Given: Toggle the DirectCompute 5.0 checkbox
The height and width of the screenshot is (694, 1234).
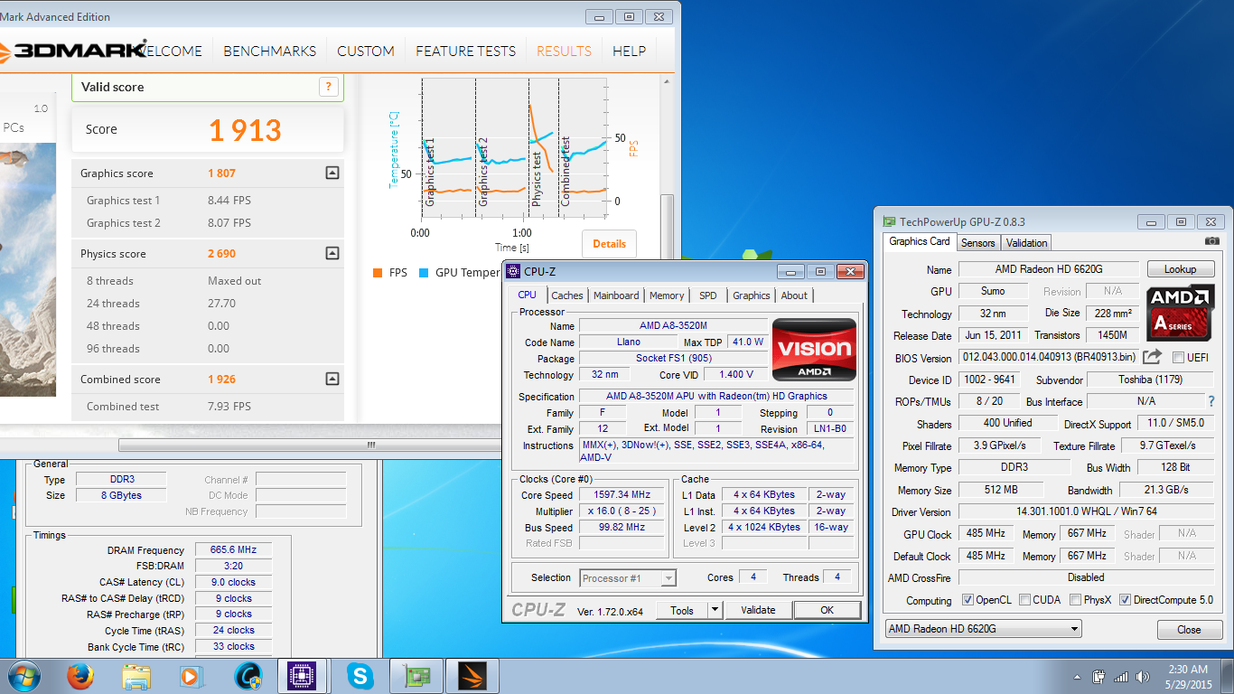Looking at the screenshot, I should pyautogui.click(x=1126, y=600).
